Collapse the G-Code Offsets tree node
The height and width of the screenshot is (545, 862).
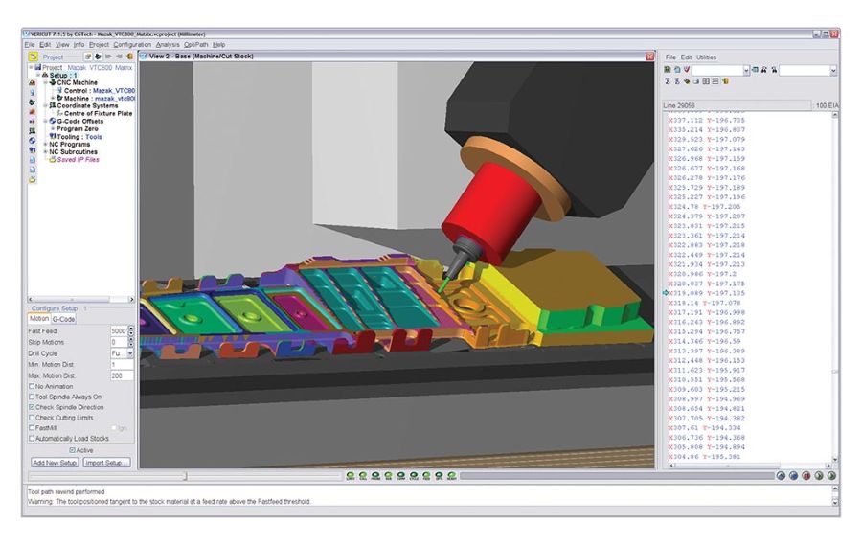pyautogui.click(x=46, y=121)
